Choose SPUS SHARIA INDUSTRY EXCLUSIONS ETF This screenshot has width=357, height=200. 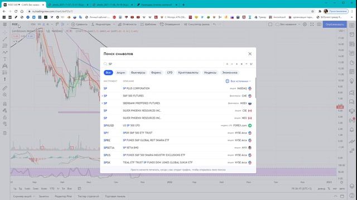pos(177,155)
